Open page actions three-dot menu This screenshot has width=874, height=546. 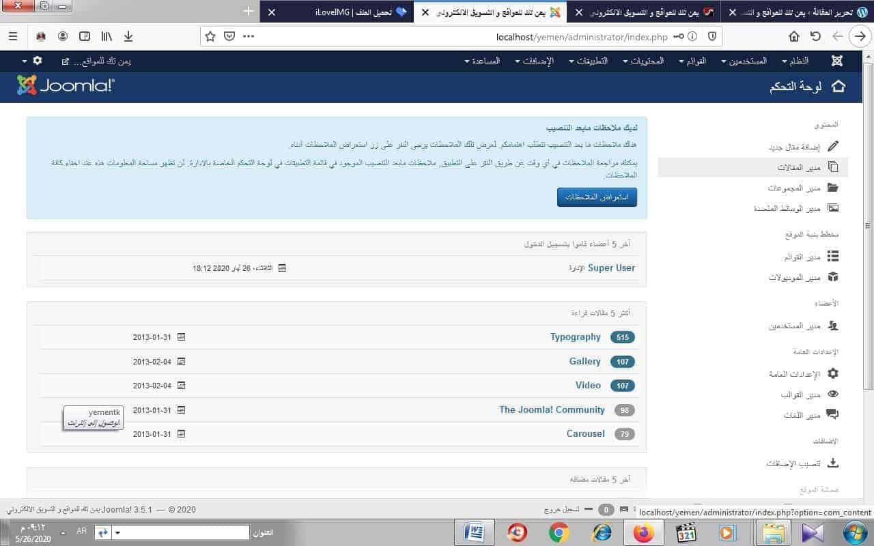[x=248, y=36]
